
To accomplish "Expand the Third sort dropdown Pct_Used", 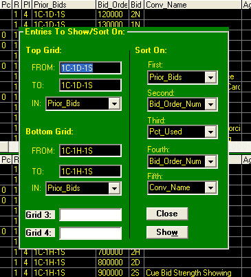I will pos(210,132).
